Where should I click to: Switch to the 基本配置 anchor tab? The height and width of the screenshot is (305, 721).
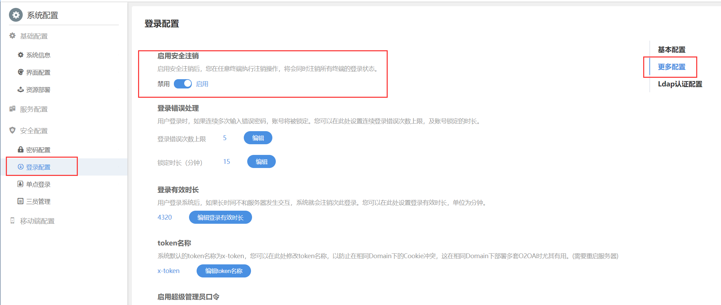tap(671, 50)
